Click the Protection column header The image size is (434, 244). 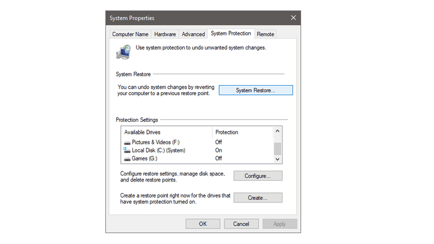(x=242, y=132)
